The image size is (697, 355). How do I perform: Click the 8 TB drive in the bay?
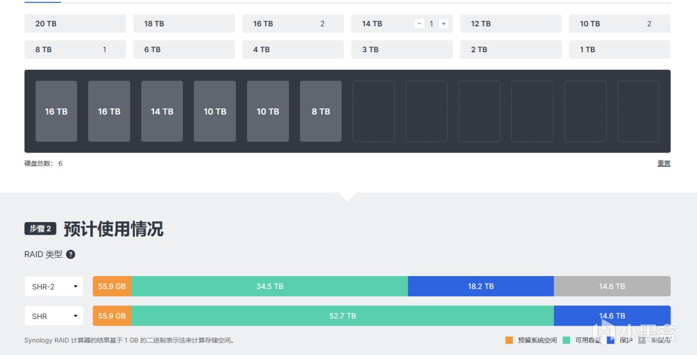click(321, 112)
